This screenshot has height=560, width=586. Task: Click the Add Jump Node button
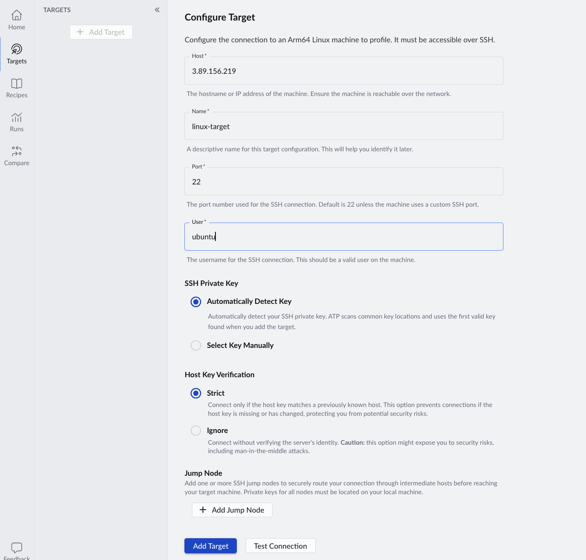(x=232, y=510)
